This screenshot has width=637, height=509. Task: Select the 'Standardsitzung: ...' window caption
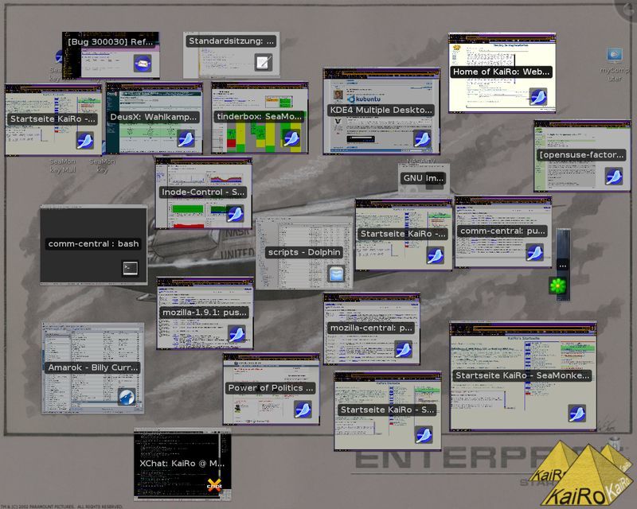coord(231,41)
